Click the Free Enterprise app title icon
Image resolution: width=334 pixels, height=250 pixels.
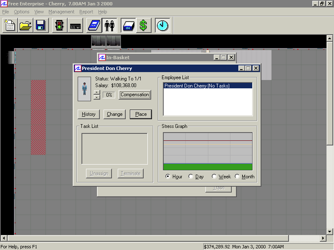4,4
